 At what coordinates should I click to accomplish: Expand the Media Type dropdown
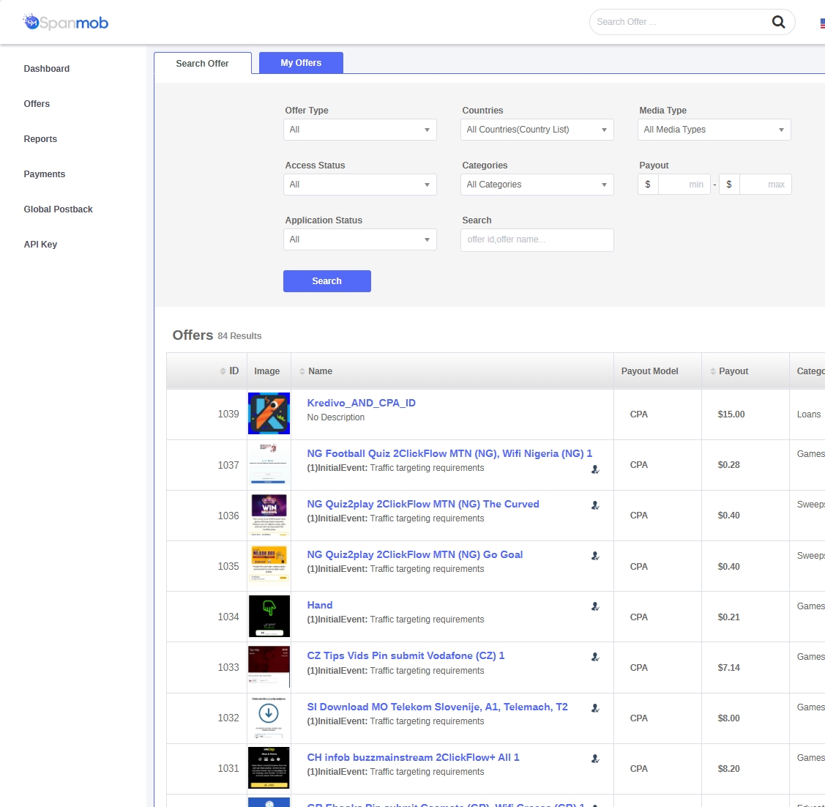coord(714,130)
